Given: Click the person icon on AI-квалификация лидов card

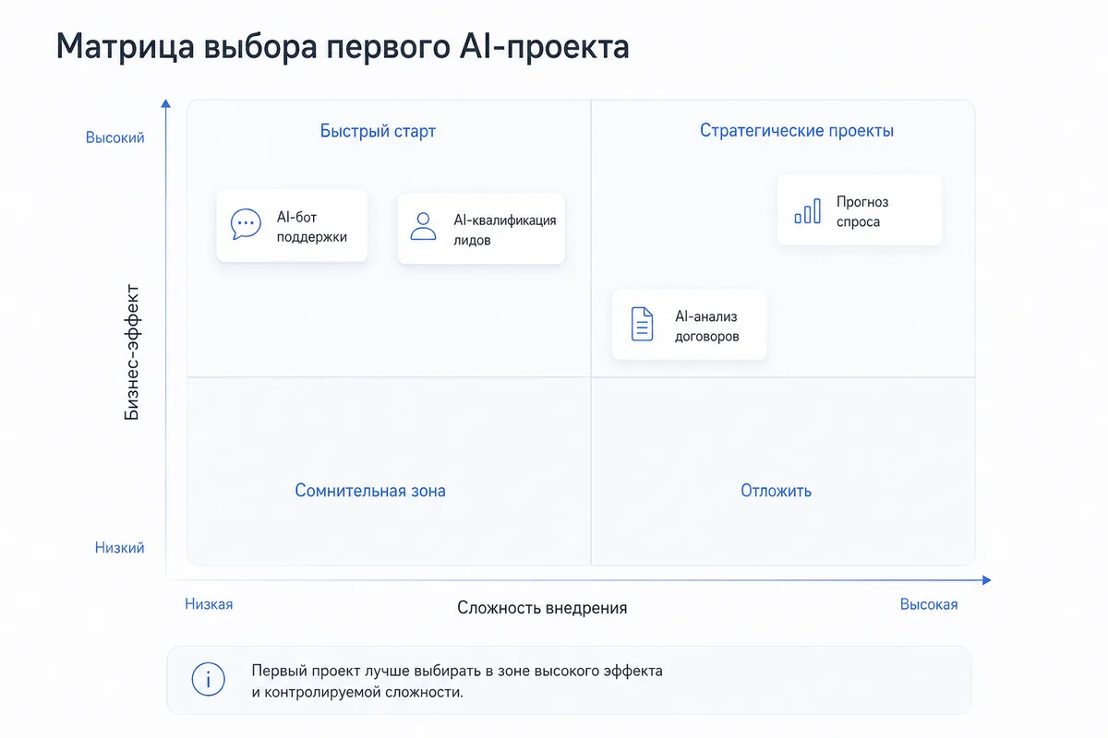Looking at the screenshot, I should (423, 226).
